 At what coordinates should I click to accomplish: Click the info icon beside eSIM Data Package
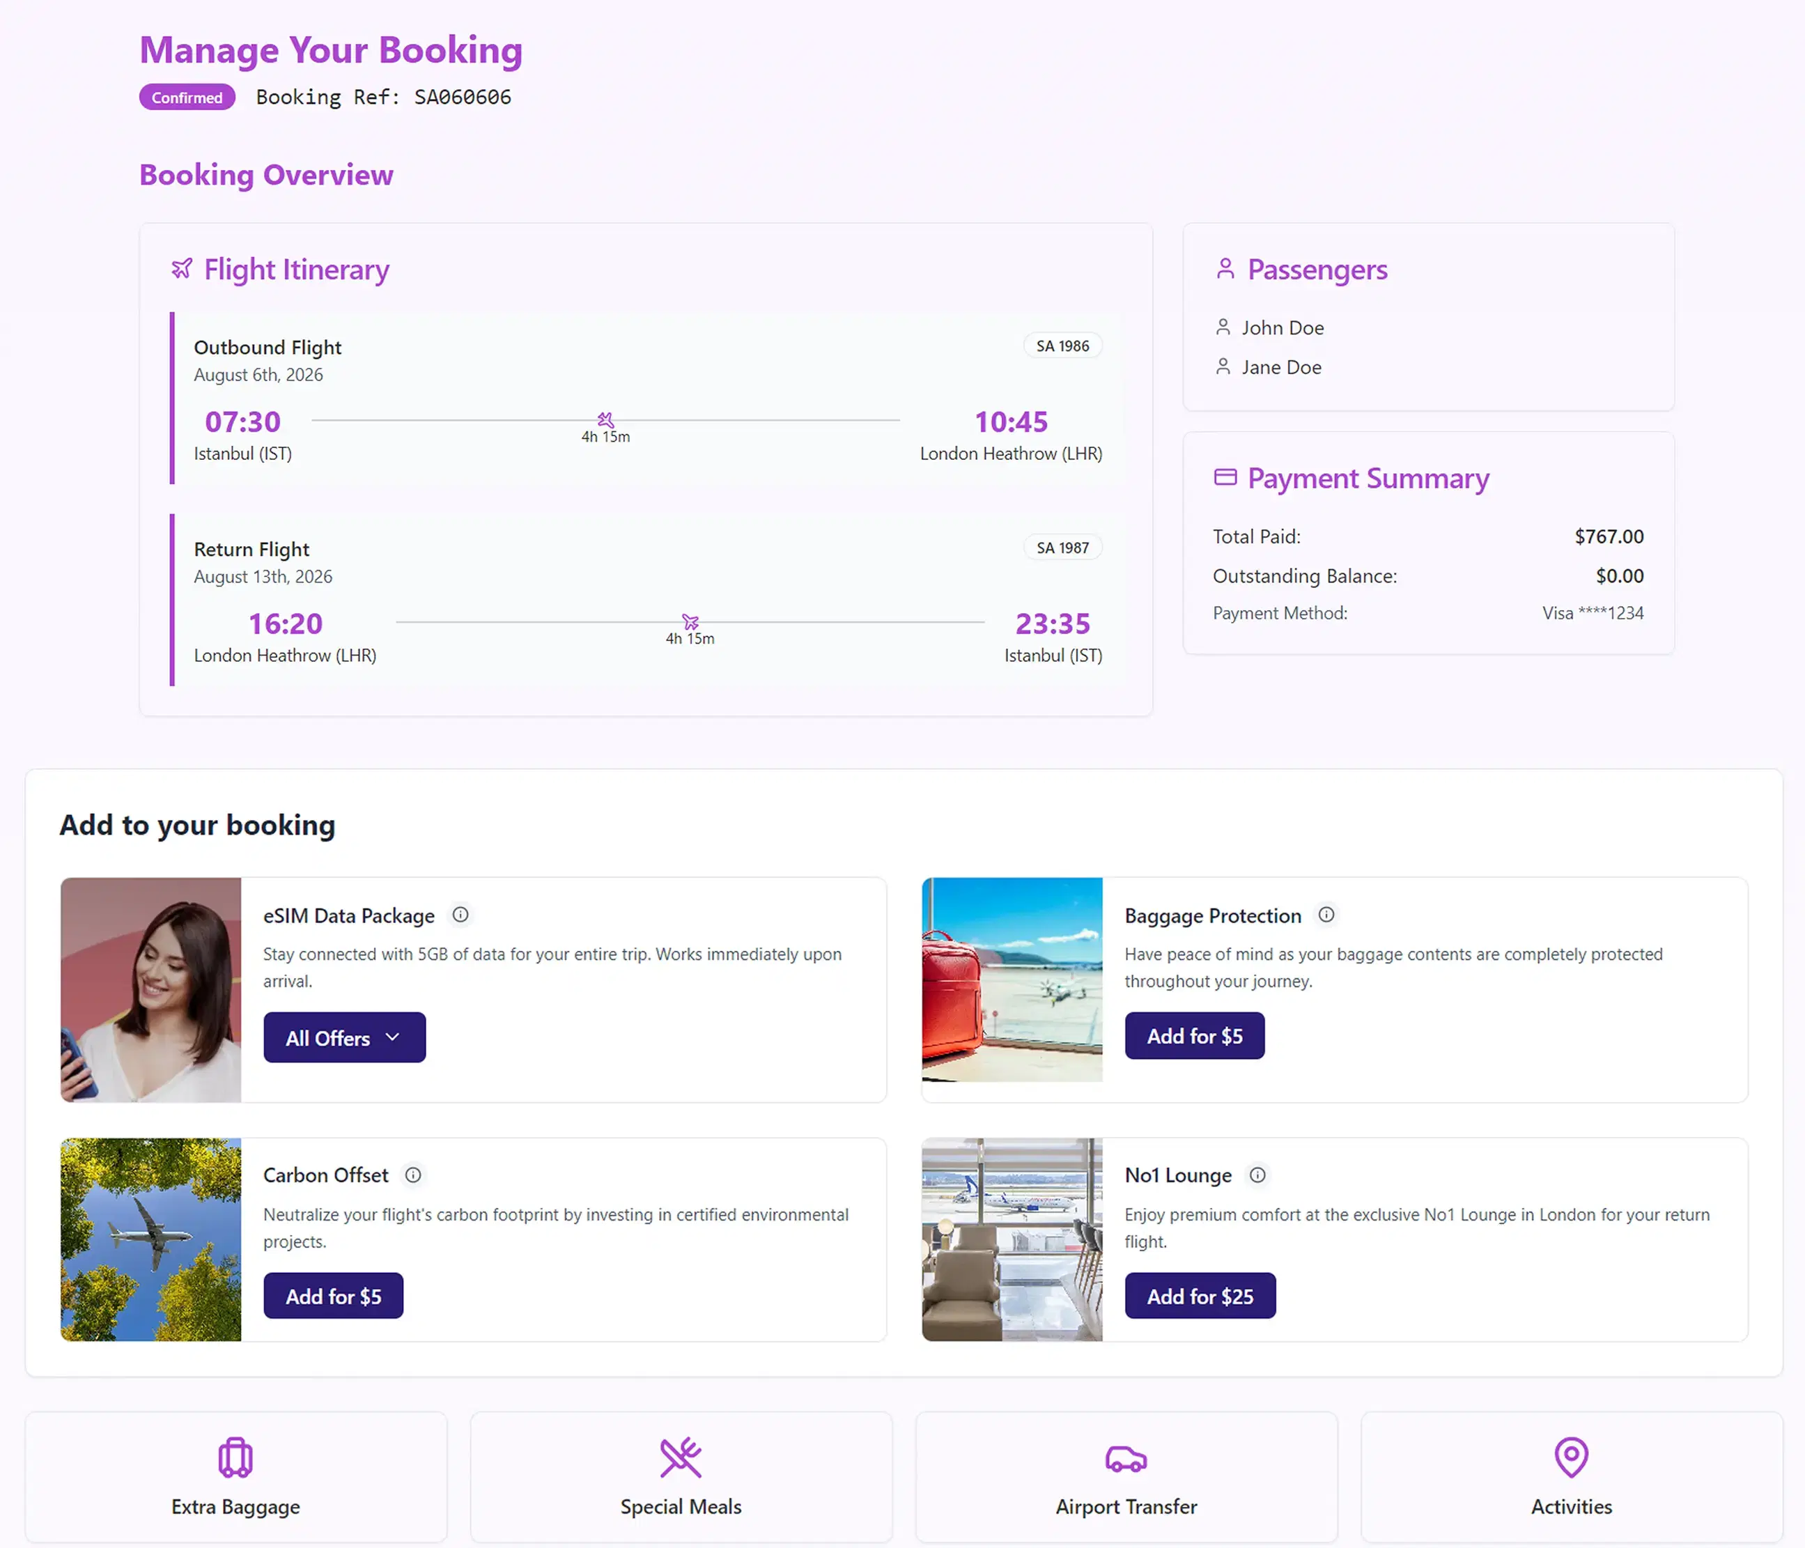coord(461,915)
